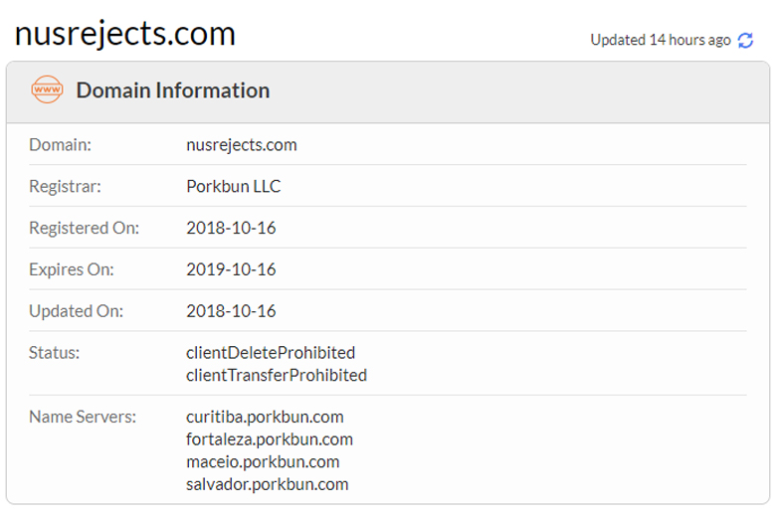
Task: Click the Registrar field label
Action: [x=65, y=186]
